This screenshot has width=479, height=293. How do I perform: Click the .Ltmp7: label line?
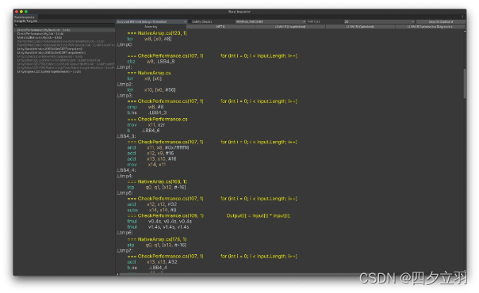(x=125, y=250)
